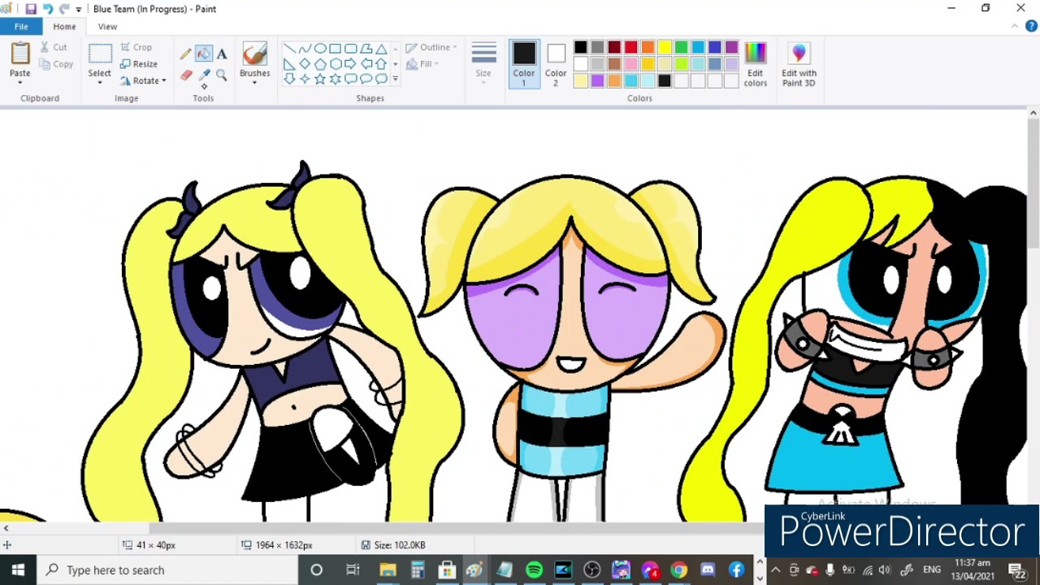Pick the turquoise color swatch
Viewport: 1040px width, 585px height.
[x=698, y=48]
